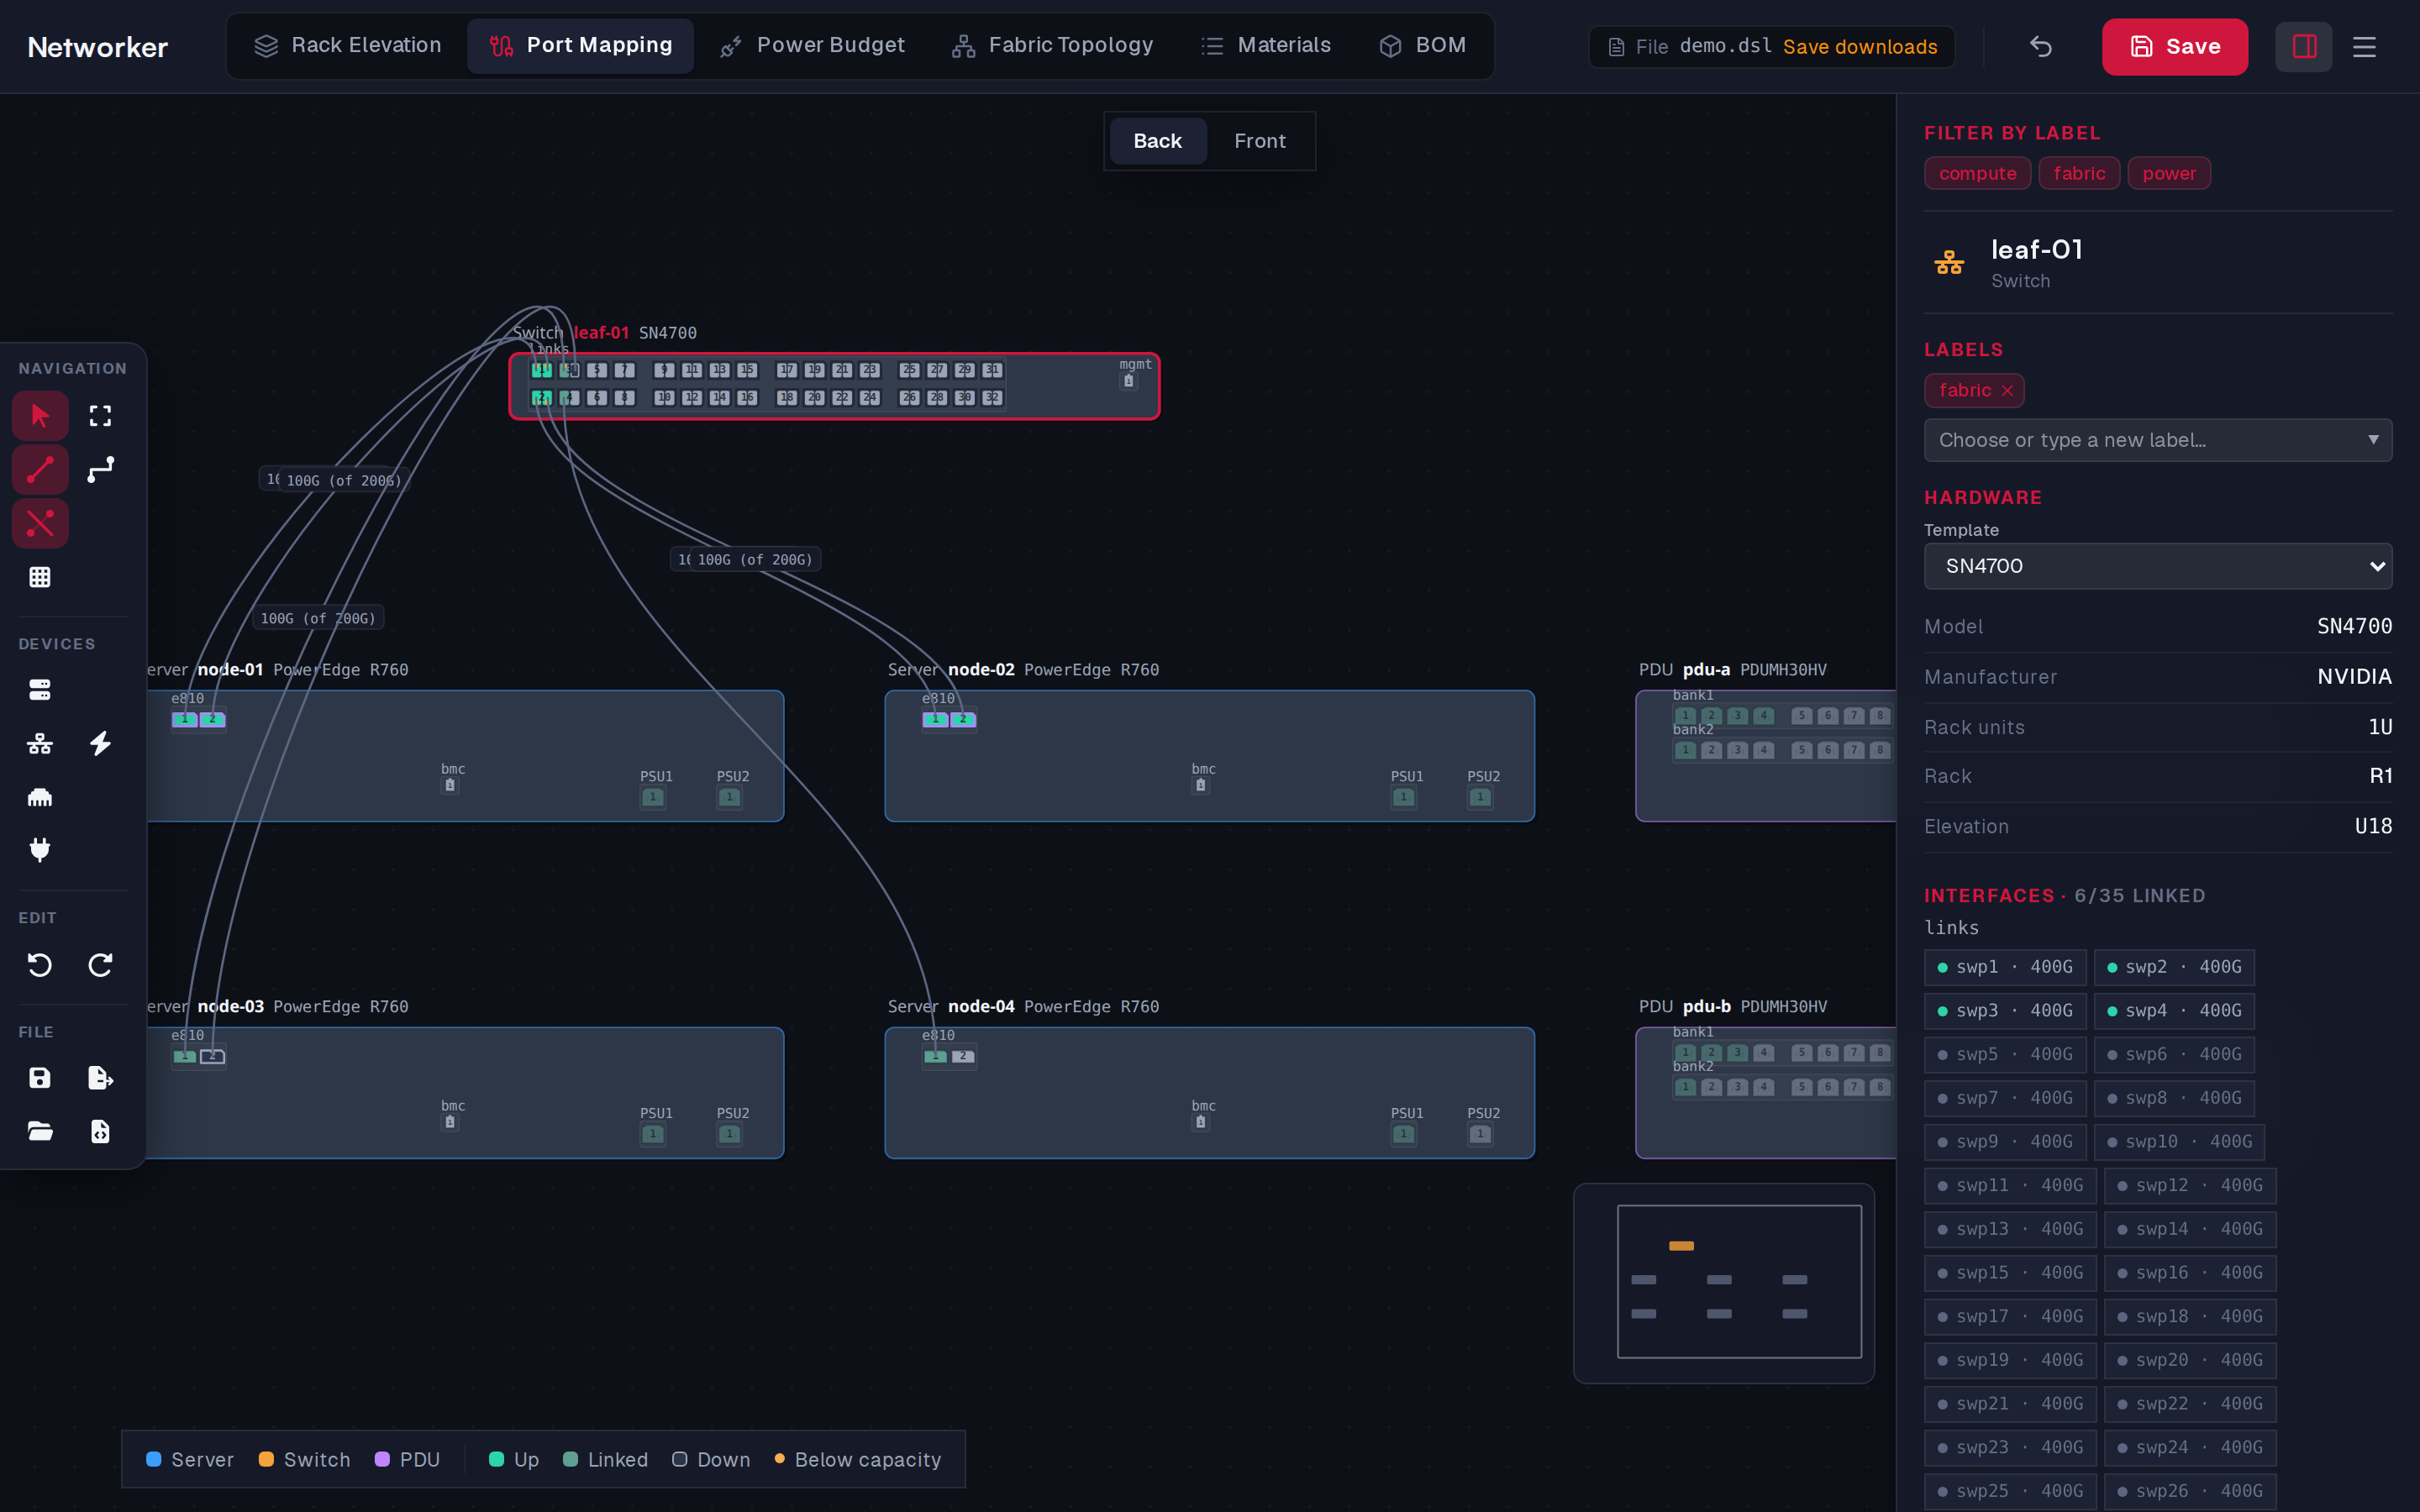Add a server device from sidebar
The width and height of the screenshot is (2420, 1512).
(40, 690)
